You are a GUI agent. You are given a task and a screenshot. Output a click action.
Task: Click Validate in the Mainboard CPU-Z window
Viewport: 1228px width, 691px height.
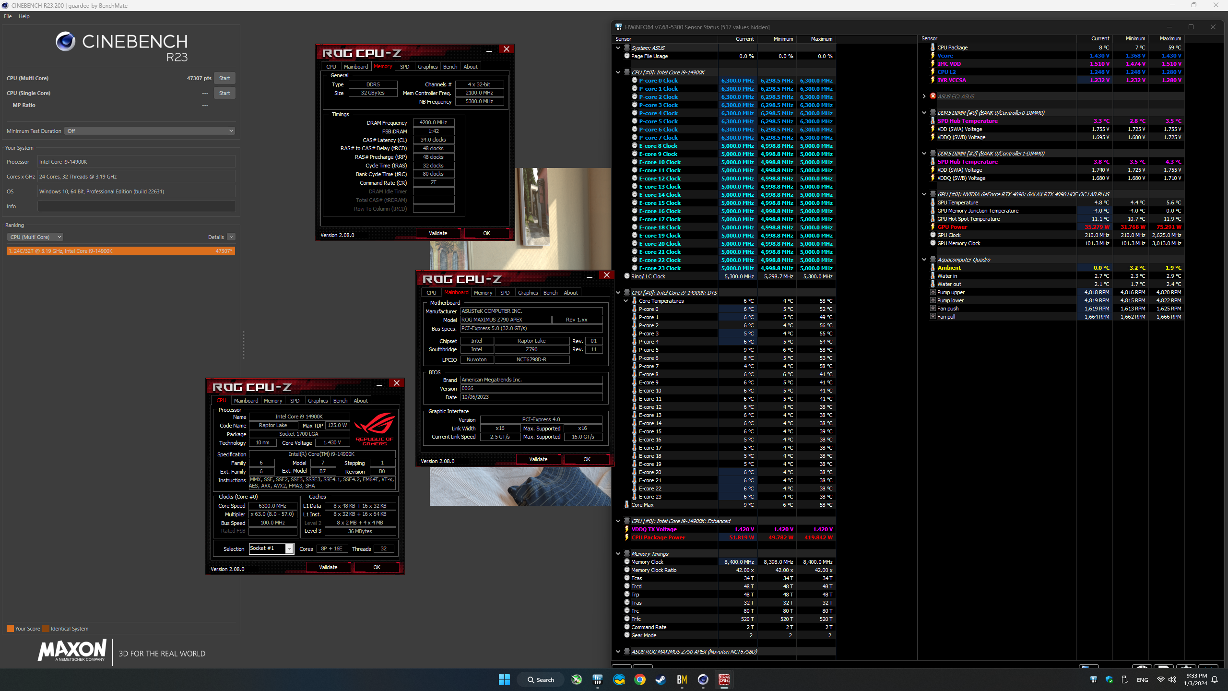click(x=538, y=459)
